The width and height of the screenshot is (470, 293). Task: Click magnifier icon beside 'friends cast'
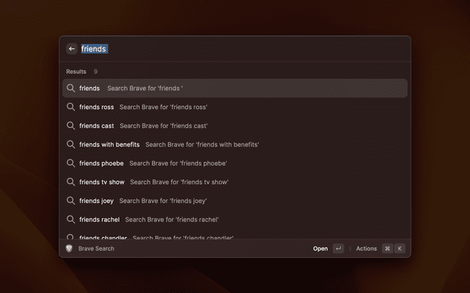click(71, 126)
